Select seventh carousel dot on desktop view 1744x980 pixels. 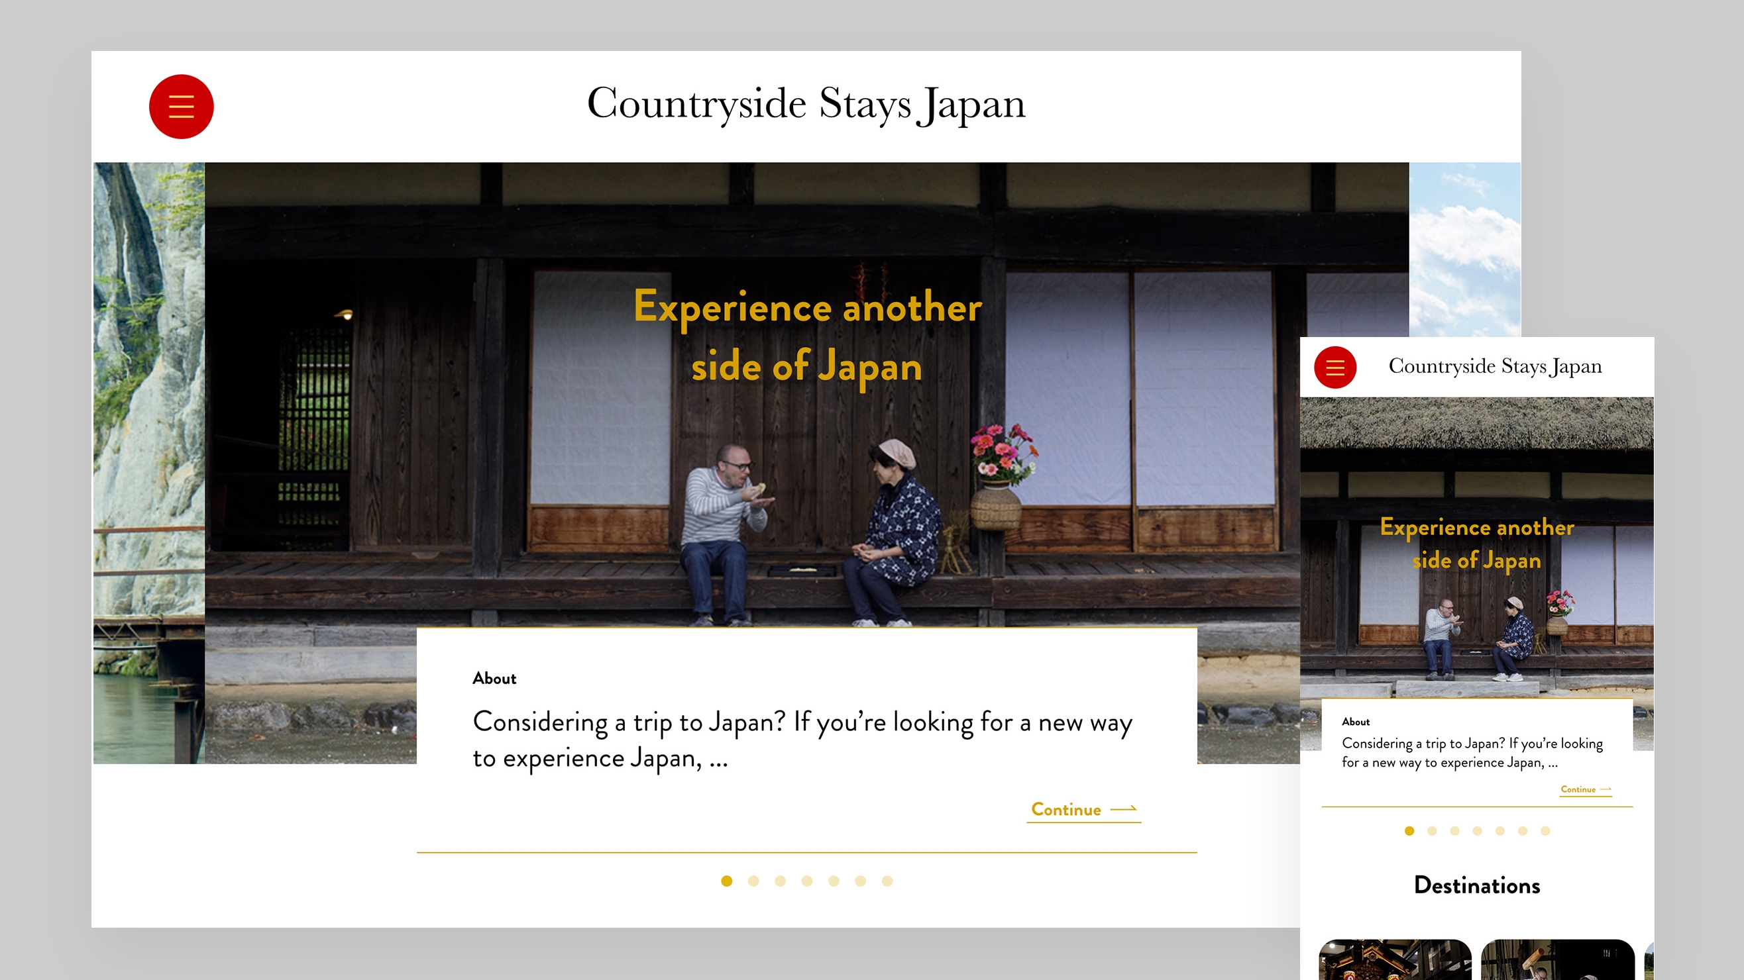click(x=887, y=881)
